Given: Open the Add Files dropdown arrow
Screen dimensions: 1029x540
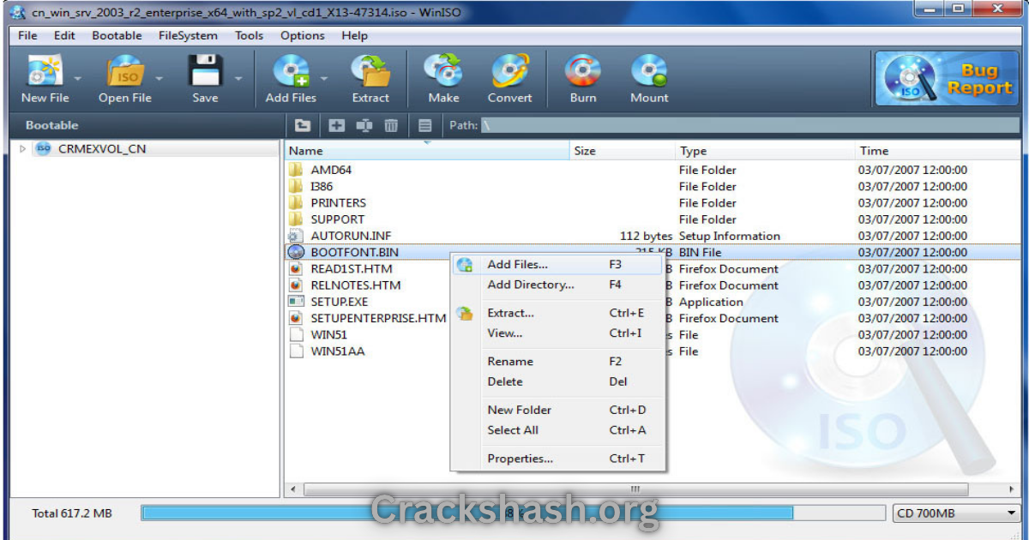Looking at the screenshot, I should tap(323, 78).
